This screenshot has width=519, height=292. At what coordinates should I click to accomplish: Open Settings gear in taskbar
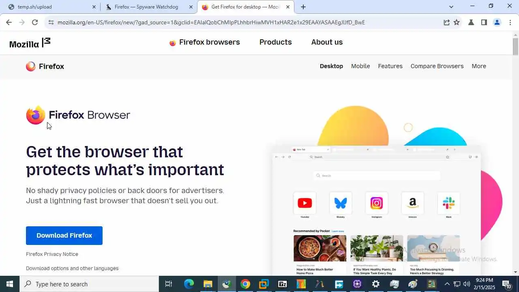coord(376,284)
